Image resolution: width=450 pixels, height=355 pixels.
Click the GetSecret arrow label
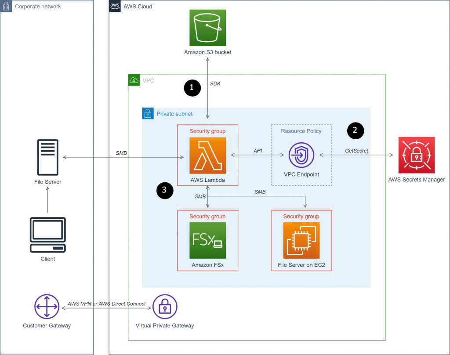click(x=356, y=151)
